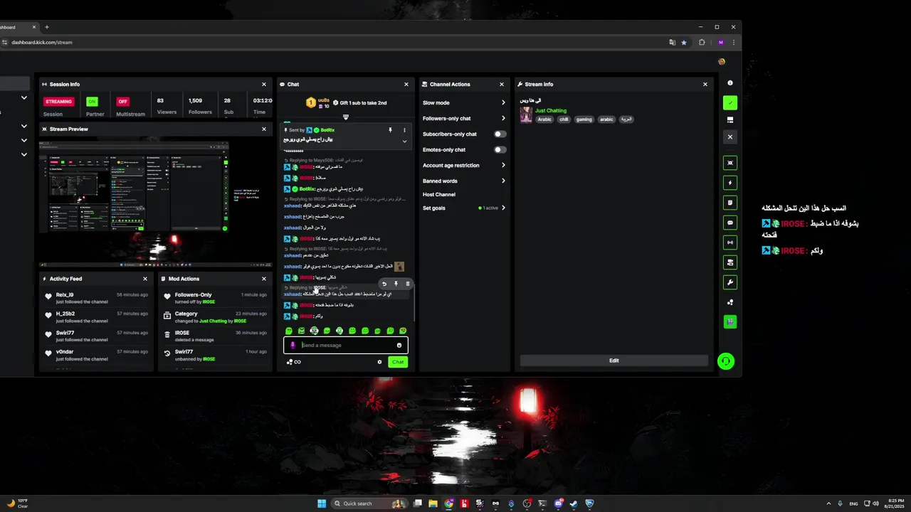Screen dimensions: 911x512
Task: Open the Chrome profile avatar M
Action: tap(720, 43)
